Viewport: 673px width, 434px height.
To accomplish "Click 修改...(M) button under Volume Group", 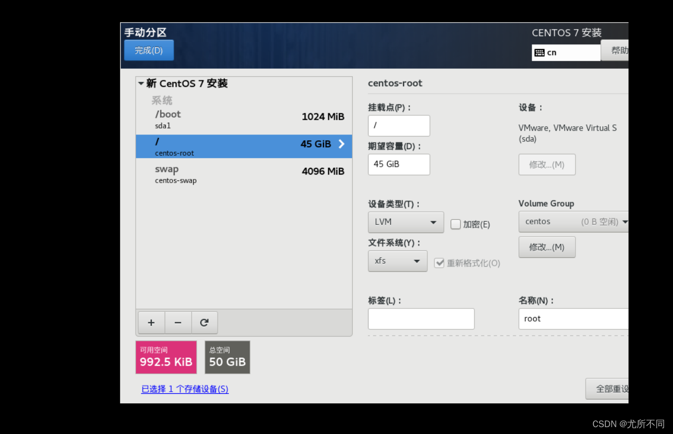I will [547, 247].
